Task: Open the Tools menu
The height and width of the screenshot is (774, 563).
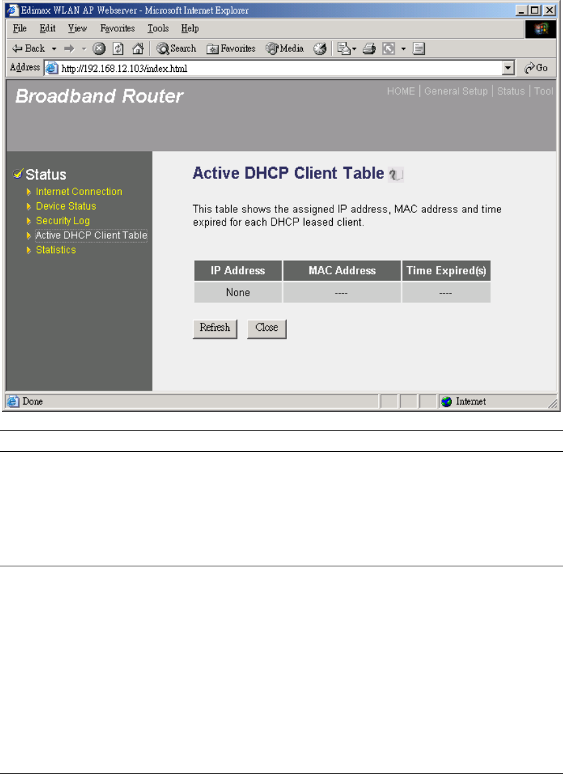Action: click(158, 28)
